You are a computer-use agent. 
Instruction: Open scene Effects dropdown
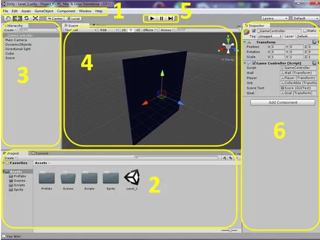coord(150,30)
